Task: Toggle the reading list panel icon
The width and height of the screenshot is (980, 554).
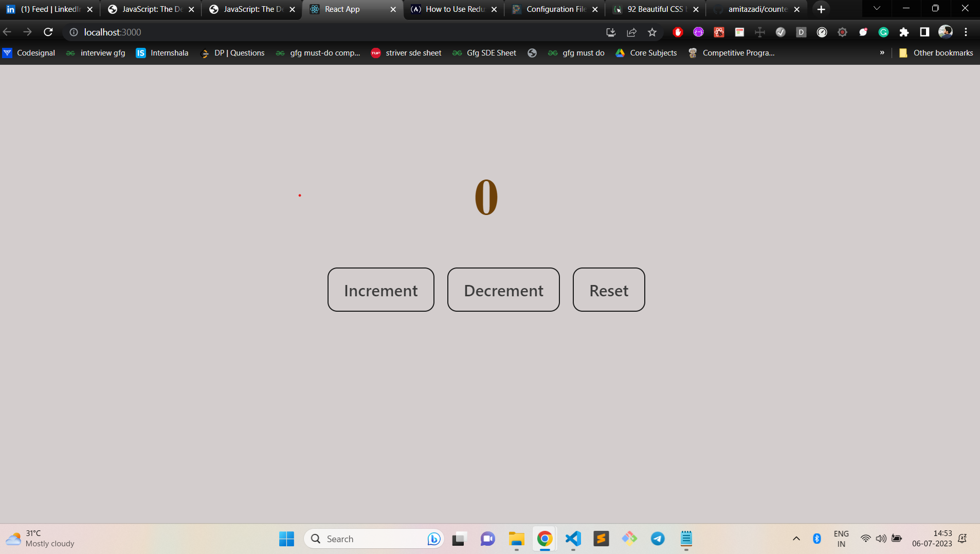Action: click(924, 32)
